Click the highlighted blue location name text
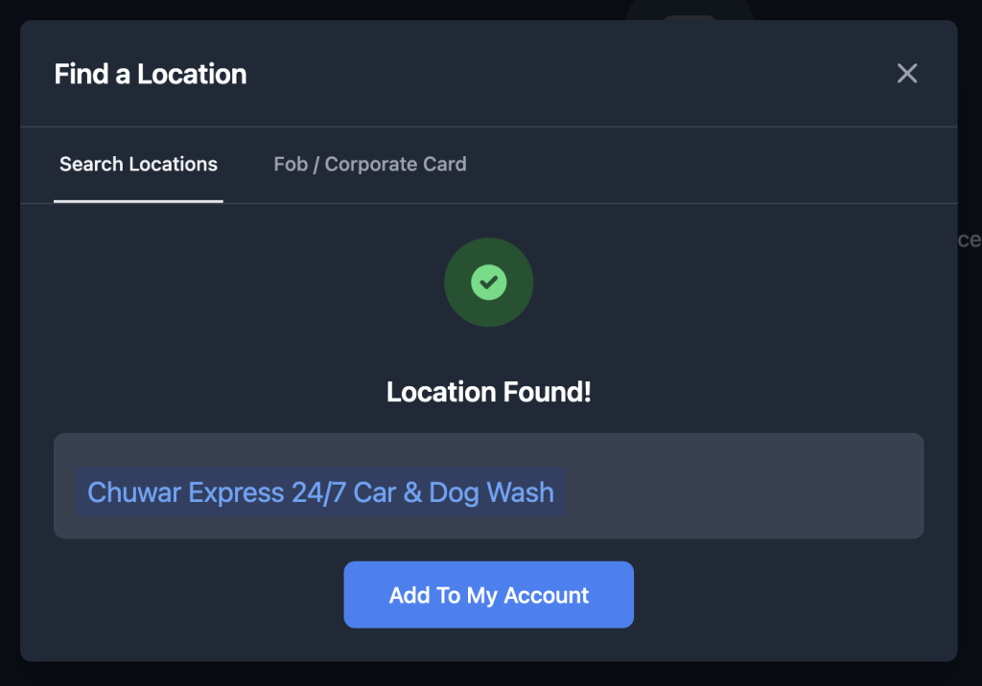Viewport: 982px width, 686px height. [x=320, y=492]
